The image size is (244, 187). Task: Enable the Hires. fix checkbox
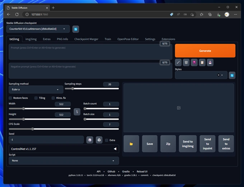(53, 98)
